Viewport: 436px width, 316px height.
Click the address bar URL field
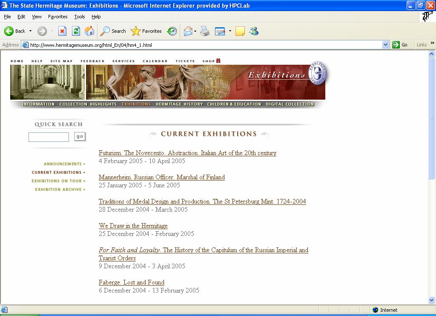click(205, 45)
